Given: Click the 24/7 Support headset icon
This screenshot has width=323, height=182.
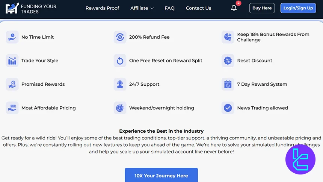Looking at the screenshot, I should 120,84.
